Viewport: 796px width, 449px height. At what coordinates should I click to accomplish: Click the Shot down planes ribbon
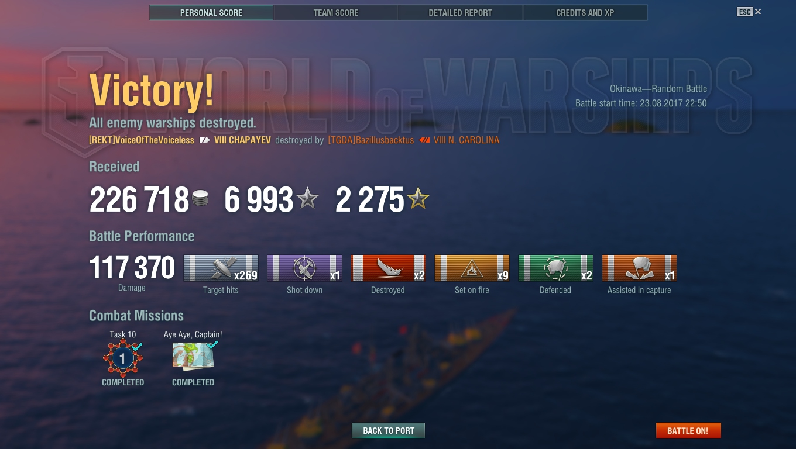click(x=304, y=268)
